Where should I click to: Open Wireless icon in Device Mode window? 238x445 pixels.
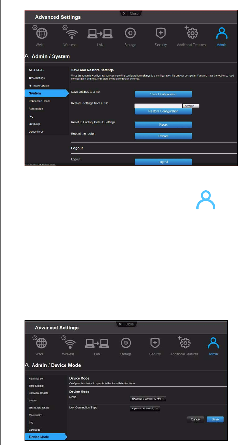(x=68, y=343)
